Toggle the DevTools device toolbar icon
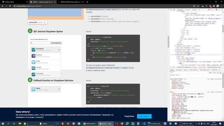The height and width of the screenshot is (126, 224). point(174,10)
